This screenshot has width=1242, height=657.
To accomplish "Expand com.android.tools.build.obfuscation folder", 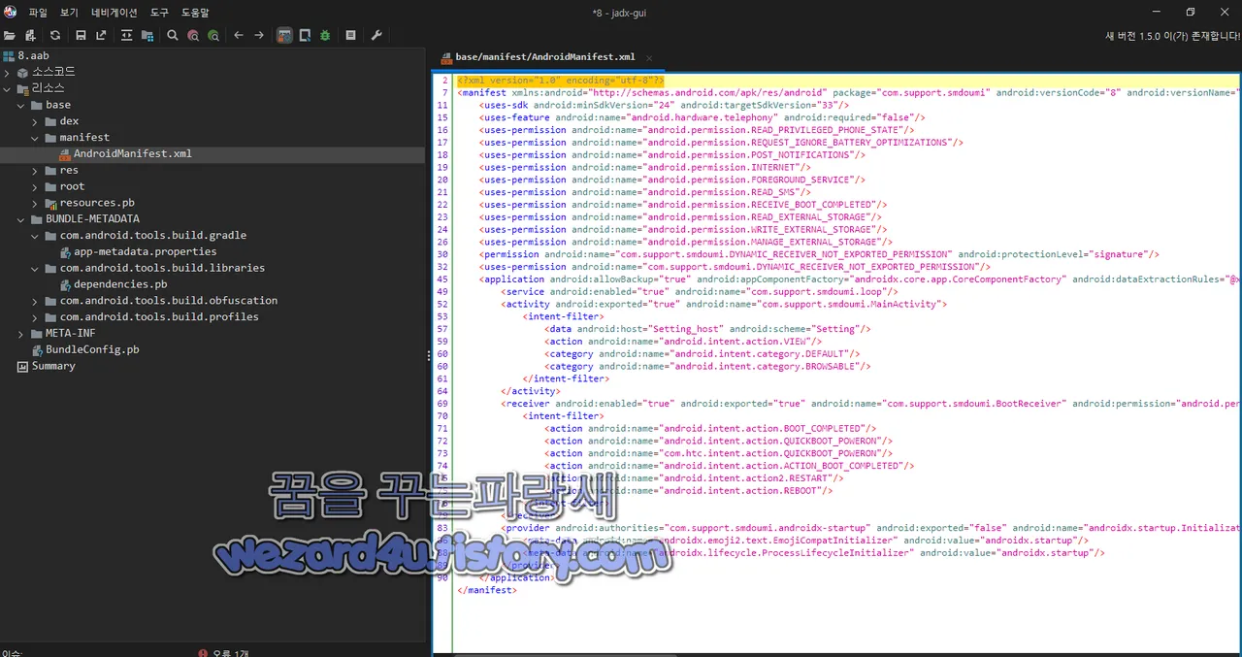I will (x=35, y=301).
